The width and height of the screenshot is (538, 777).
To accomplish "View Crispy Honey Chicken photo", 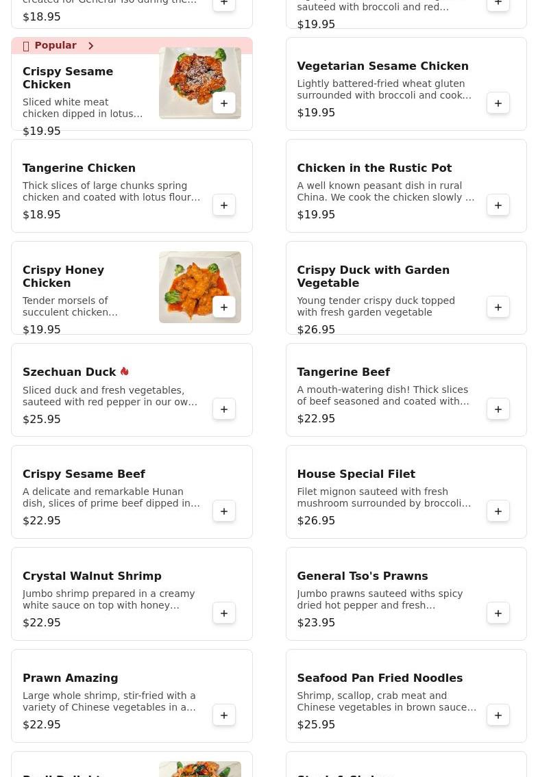I will click(200, 288).
